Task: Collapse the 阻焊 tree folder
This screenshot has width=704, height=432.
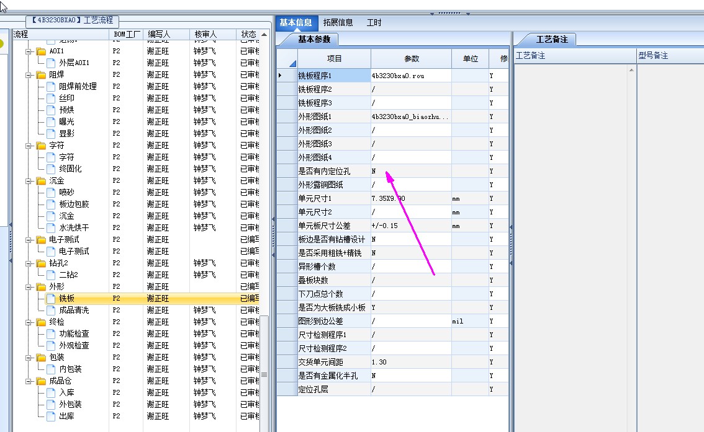Action: (29, 75)
